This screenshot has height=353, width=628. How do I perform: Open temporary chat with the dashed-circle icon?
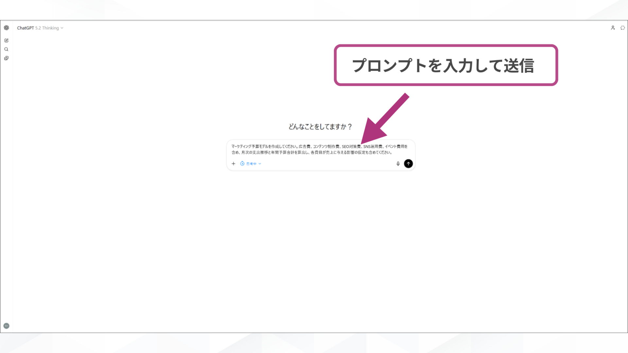tap(622, 28)
